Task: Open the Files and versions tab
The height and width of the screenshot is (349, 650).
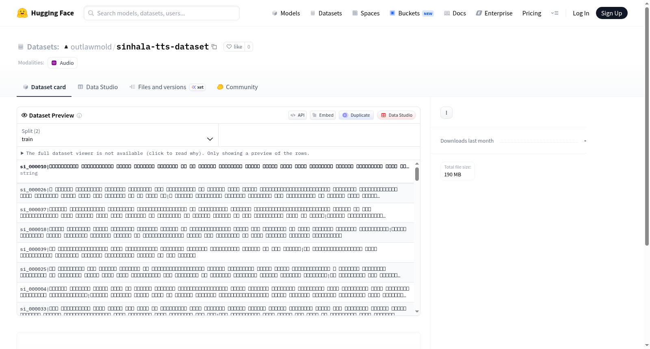Action: coord(167,87)
